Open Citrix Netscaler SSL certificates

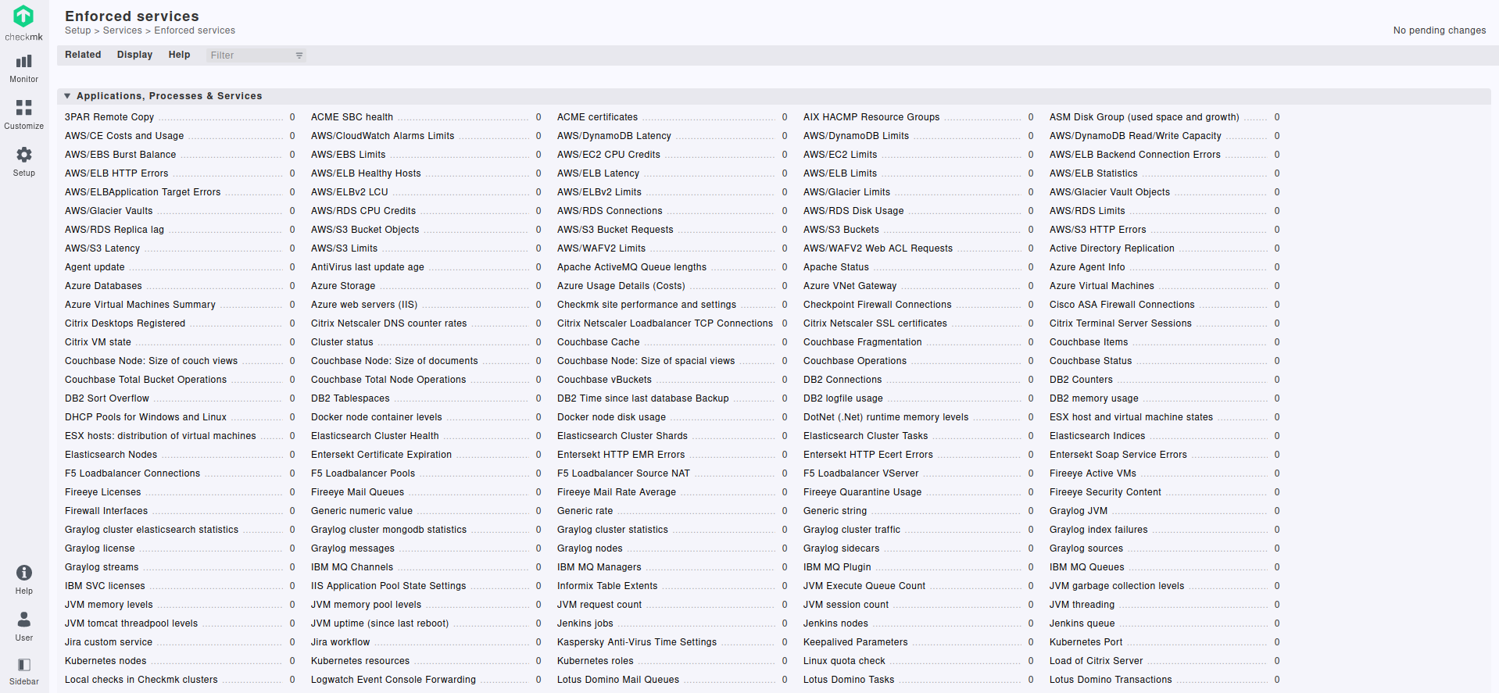pyautogui.click(x=875, y=323)
